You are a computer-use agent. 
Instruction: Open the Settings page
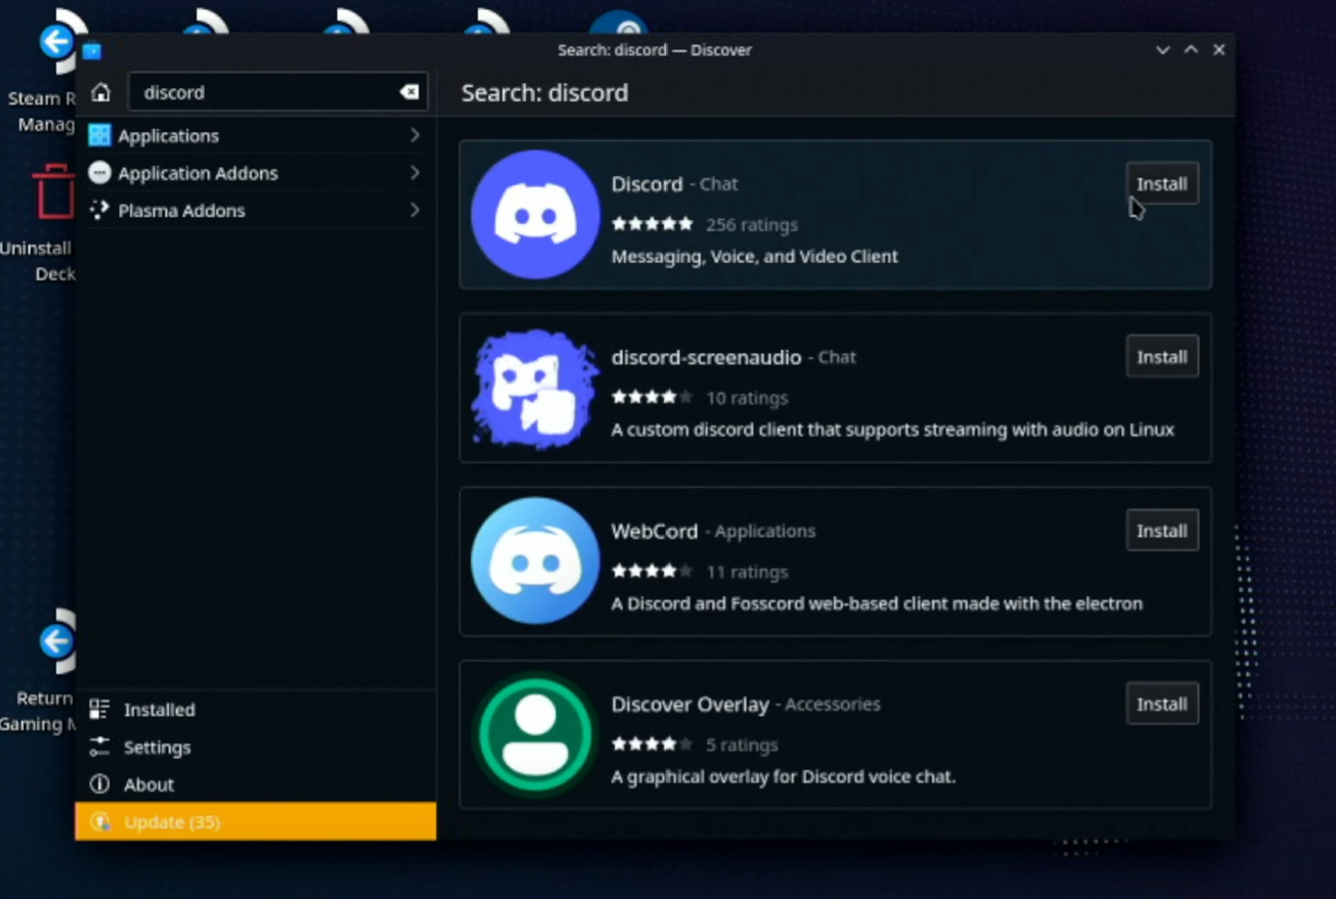coord(255,747)
